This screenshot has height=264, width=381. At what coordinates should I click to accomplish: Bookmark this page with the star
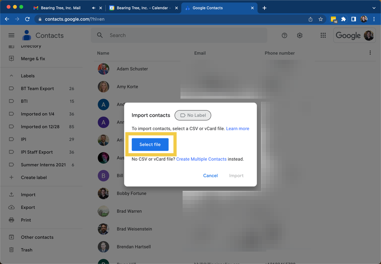(320, 19)
